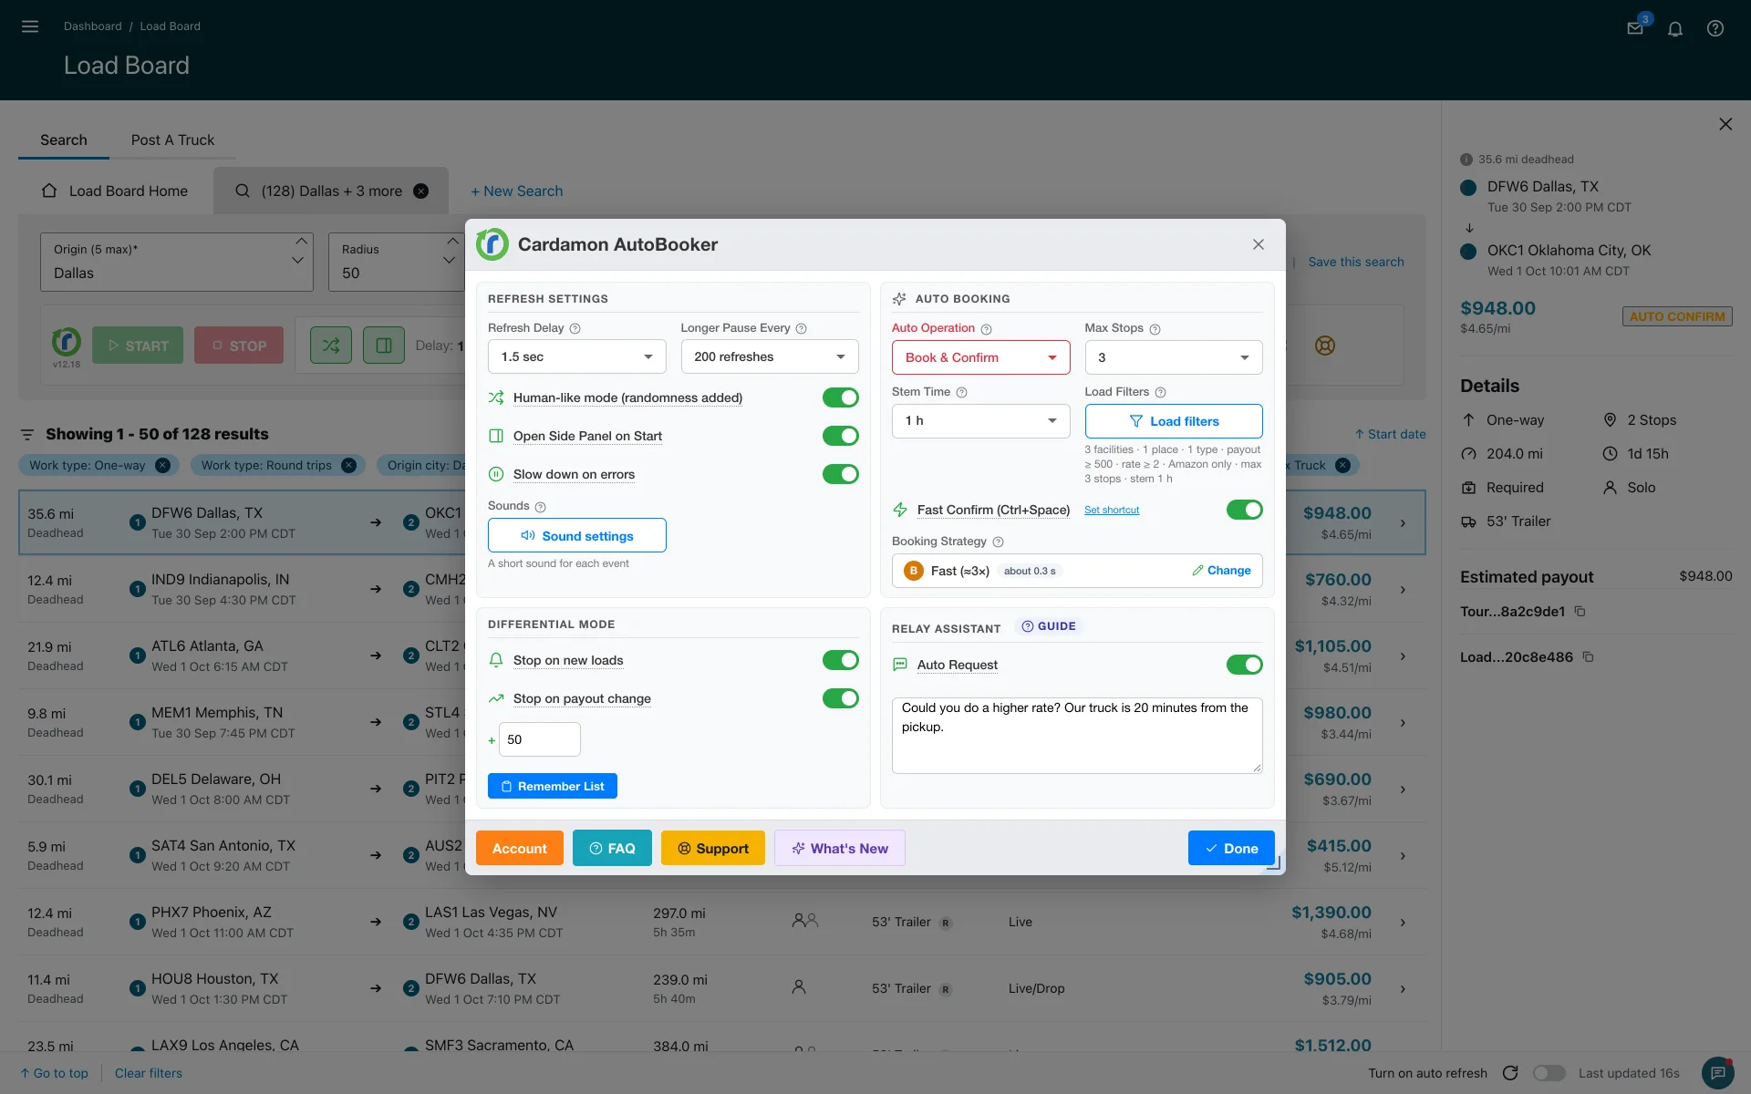Image resolution: width=1751 pixels, height=1094 pixels.
Task: Open the notifications bell
Action: (x=1675, y=28)
